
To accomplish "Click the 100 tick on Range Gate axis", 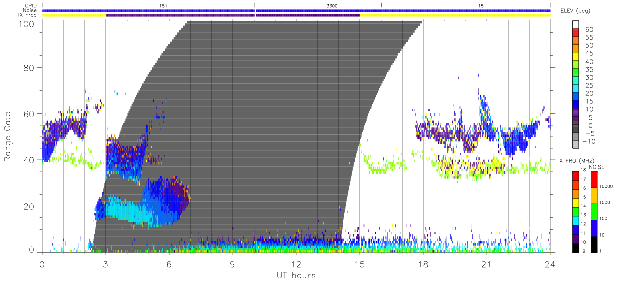I will pyautogui.click(x=27, y=23).
